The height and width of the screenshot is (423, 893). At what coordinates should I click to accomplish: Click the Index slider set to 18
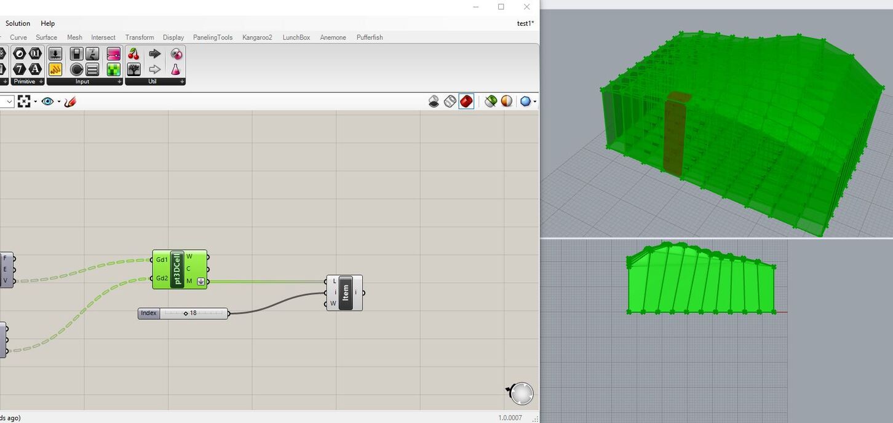183,313
